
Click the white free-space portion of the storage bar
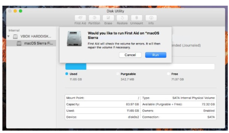151,66
